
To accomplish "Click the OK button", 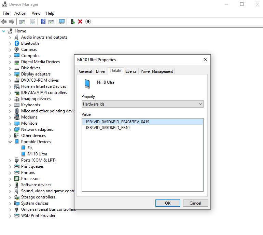I will 168,203.
